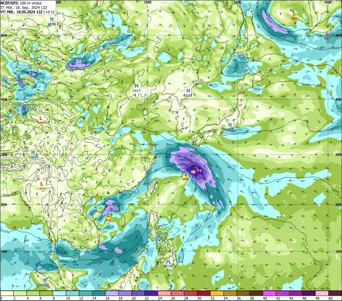The width and height of the screenshot is (342, 301).
Task: Click the L 999 low near the storm core
Action: click(186, 176)
